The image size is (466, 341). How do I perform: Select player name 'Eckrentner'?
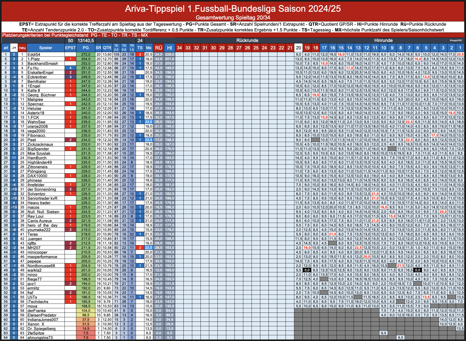[37, 77]
